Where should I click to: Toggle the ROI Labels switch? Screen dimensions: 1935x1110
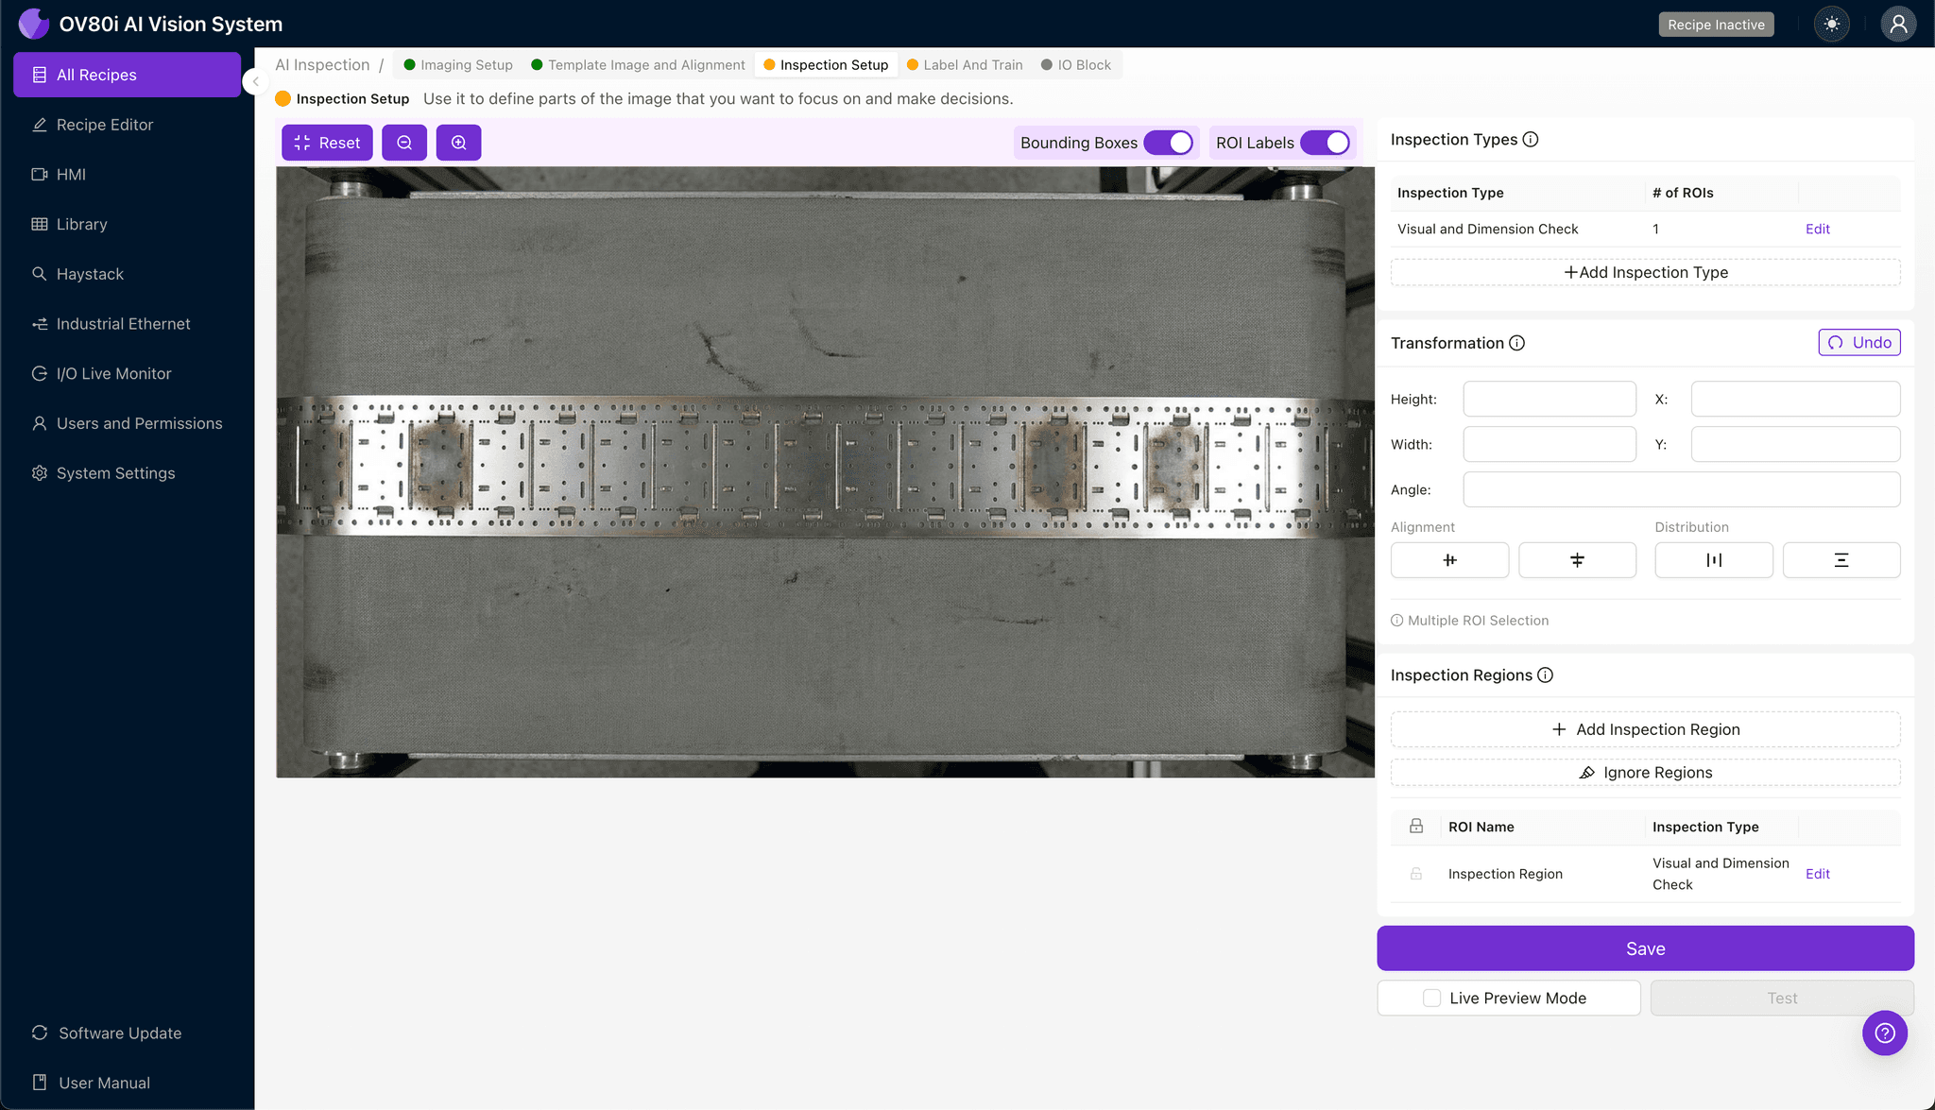pyautogui.click(x=1325, y=143)
